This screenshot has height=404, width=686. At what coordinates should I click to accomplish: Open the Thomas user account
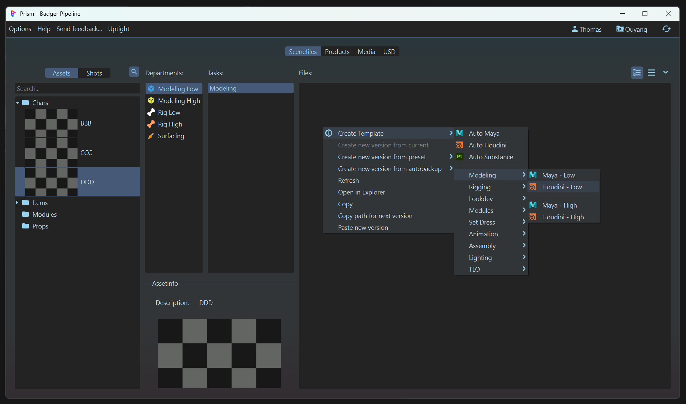pos(587,29)
